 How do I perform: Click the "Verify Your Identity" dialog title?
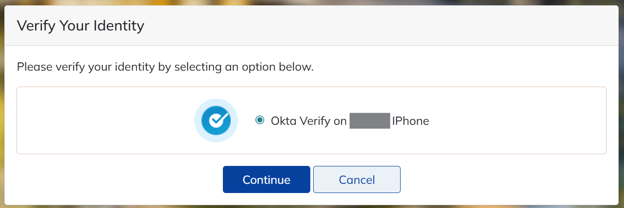(81, 26)
